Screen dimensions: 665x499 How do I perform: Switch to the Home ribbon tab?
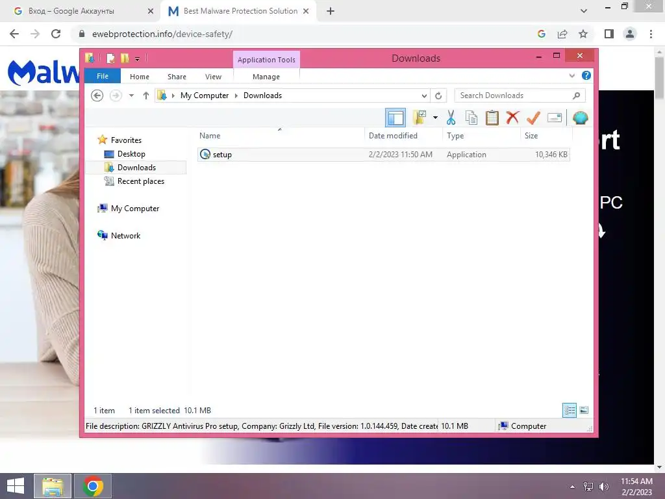coord(140,77)
